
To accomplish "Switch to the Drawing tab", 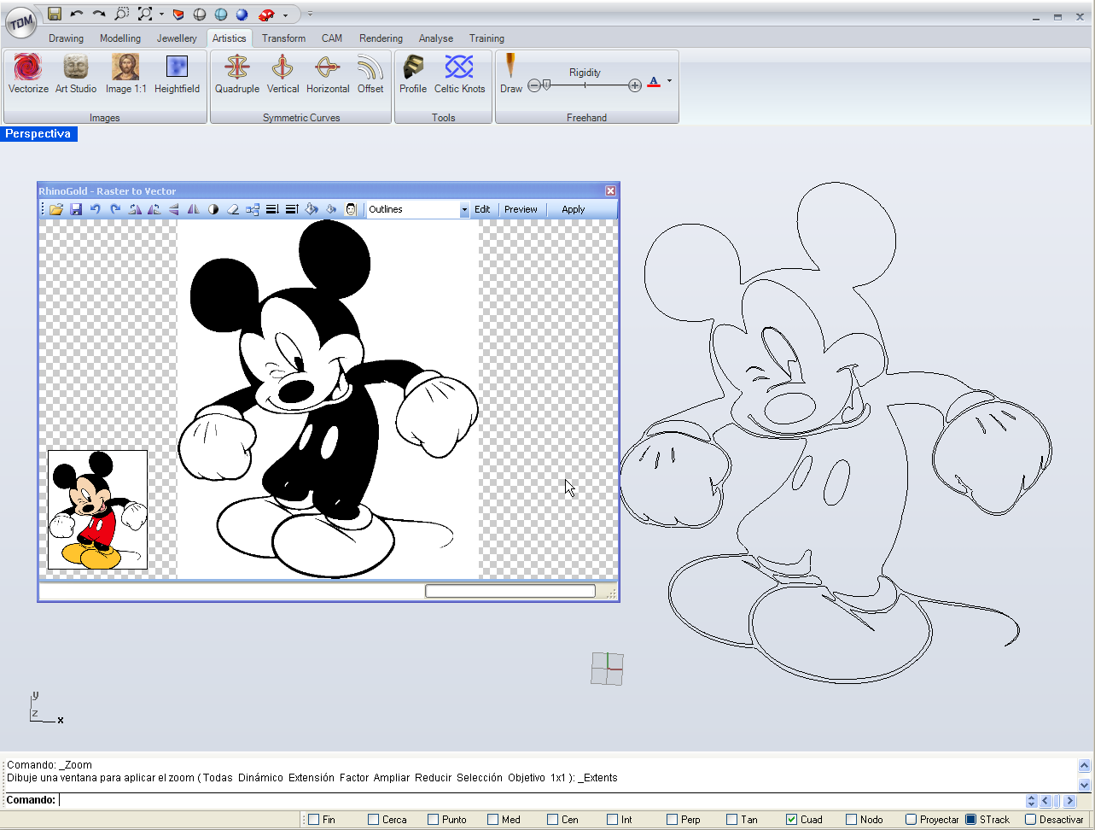I will click(x=66, y=38).
